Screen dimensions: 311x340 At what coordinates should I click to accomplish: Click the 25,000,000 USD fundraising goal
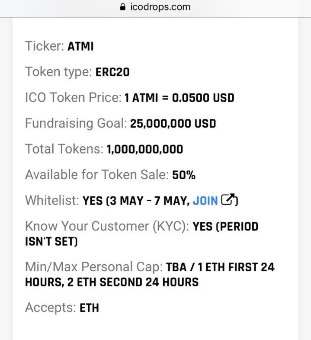click(x=173, y=124)
